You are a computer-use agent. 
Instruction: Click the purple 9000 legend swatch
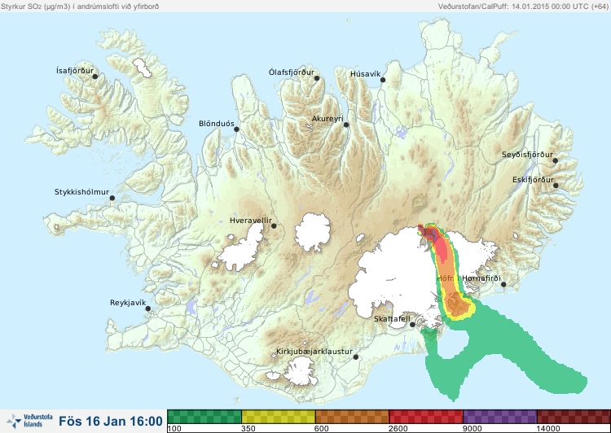pos(500,417)
